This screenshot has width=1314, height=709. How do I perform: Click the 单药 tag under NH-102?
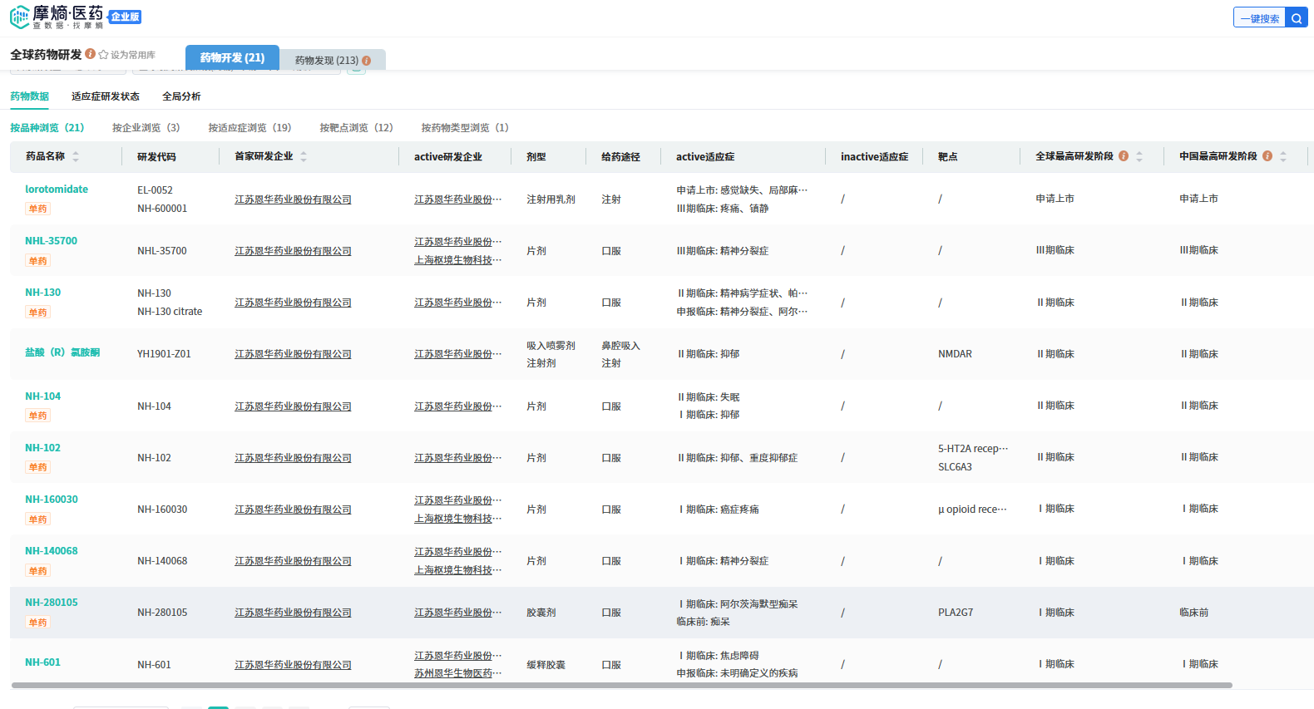[x=38, y=467]
